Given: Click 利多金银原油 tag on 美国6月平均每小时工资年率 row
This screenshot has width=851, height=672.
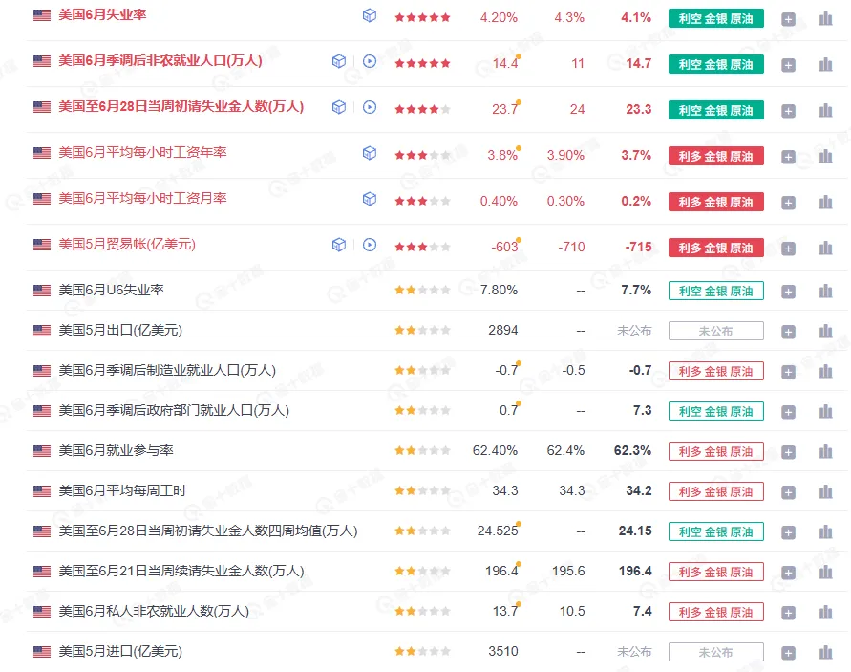Looking at the screenshot, I should point(716,156).
